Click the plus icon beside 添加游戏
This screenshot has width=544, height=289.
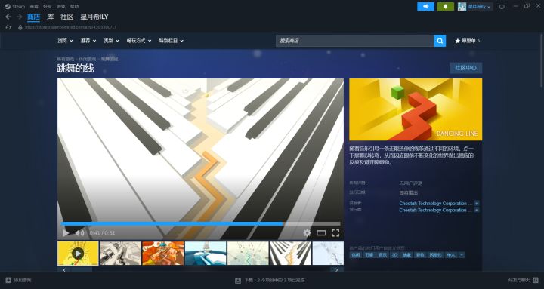(x=8, y=280)
